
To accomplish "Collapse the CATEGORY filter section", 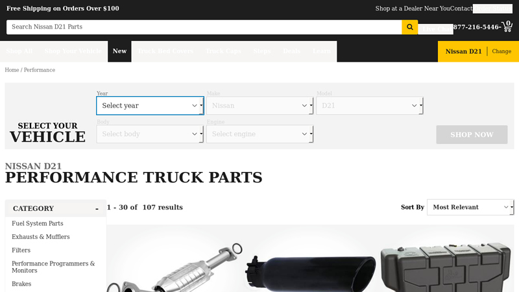I will (56, 208).
